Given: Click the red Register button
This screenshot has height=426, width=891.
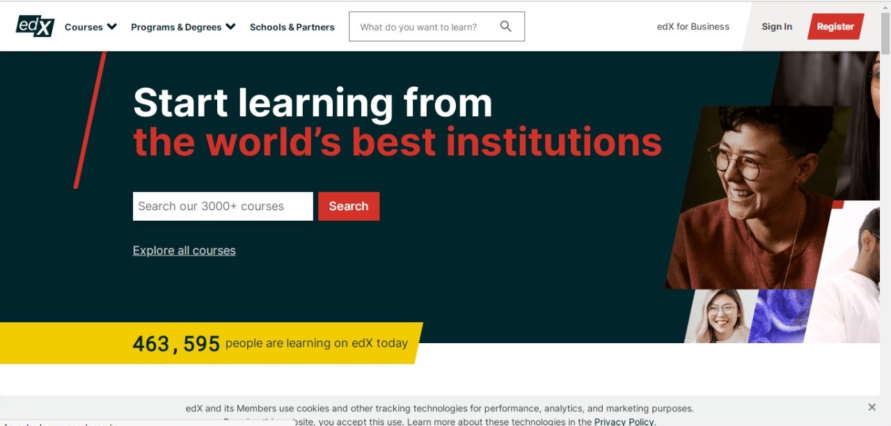Looking at the screenshot, I should (x=835, y=26).
